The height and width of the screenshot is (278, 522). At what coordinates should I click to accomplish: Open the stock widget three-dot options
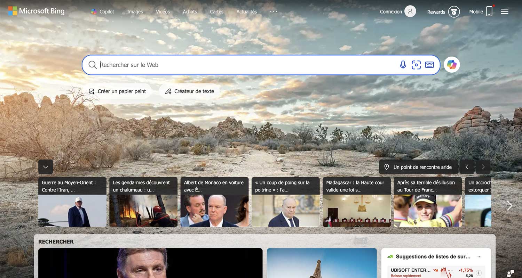(480, 257)
